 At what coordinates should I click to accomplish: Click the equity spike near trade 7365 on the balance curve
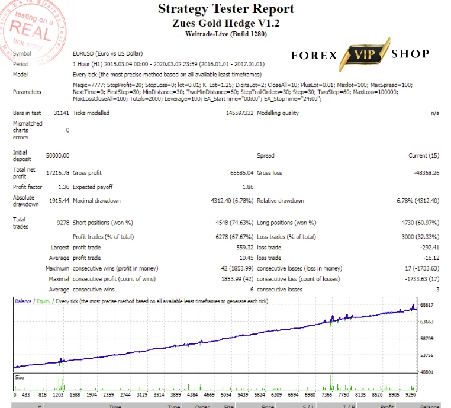click(332, 320)
